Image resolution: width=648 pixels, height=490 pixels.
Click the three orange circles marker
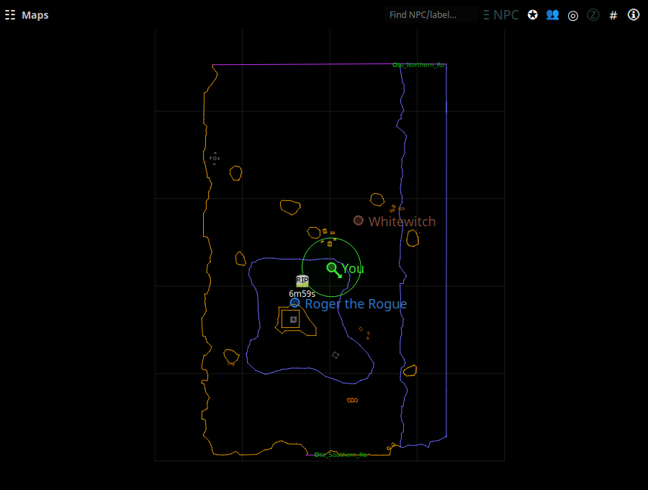pos(353,400)
